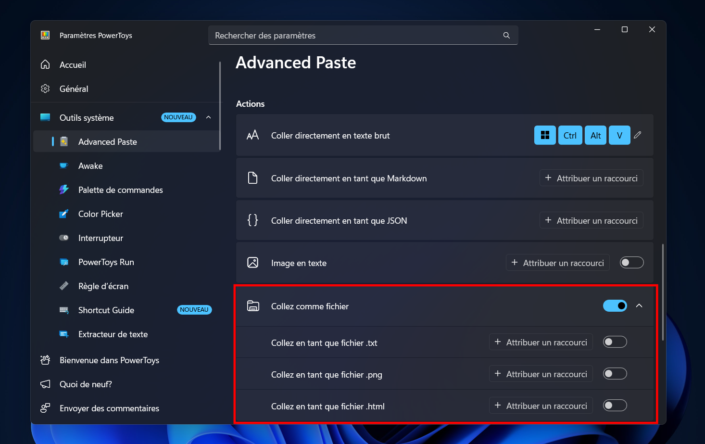
Task: Go to Général settings
Action: point(126,89)
